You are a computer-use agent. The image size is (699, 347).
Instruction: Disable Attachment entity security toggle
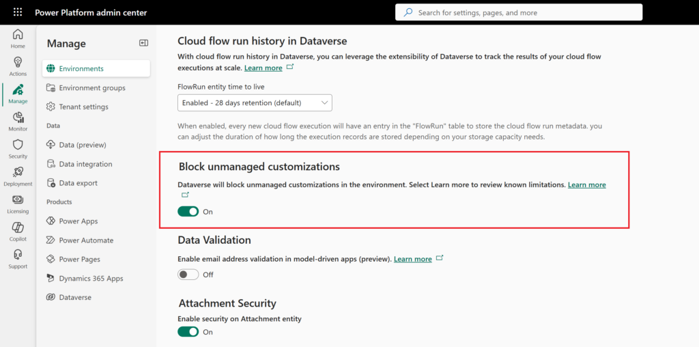[188, 332]
